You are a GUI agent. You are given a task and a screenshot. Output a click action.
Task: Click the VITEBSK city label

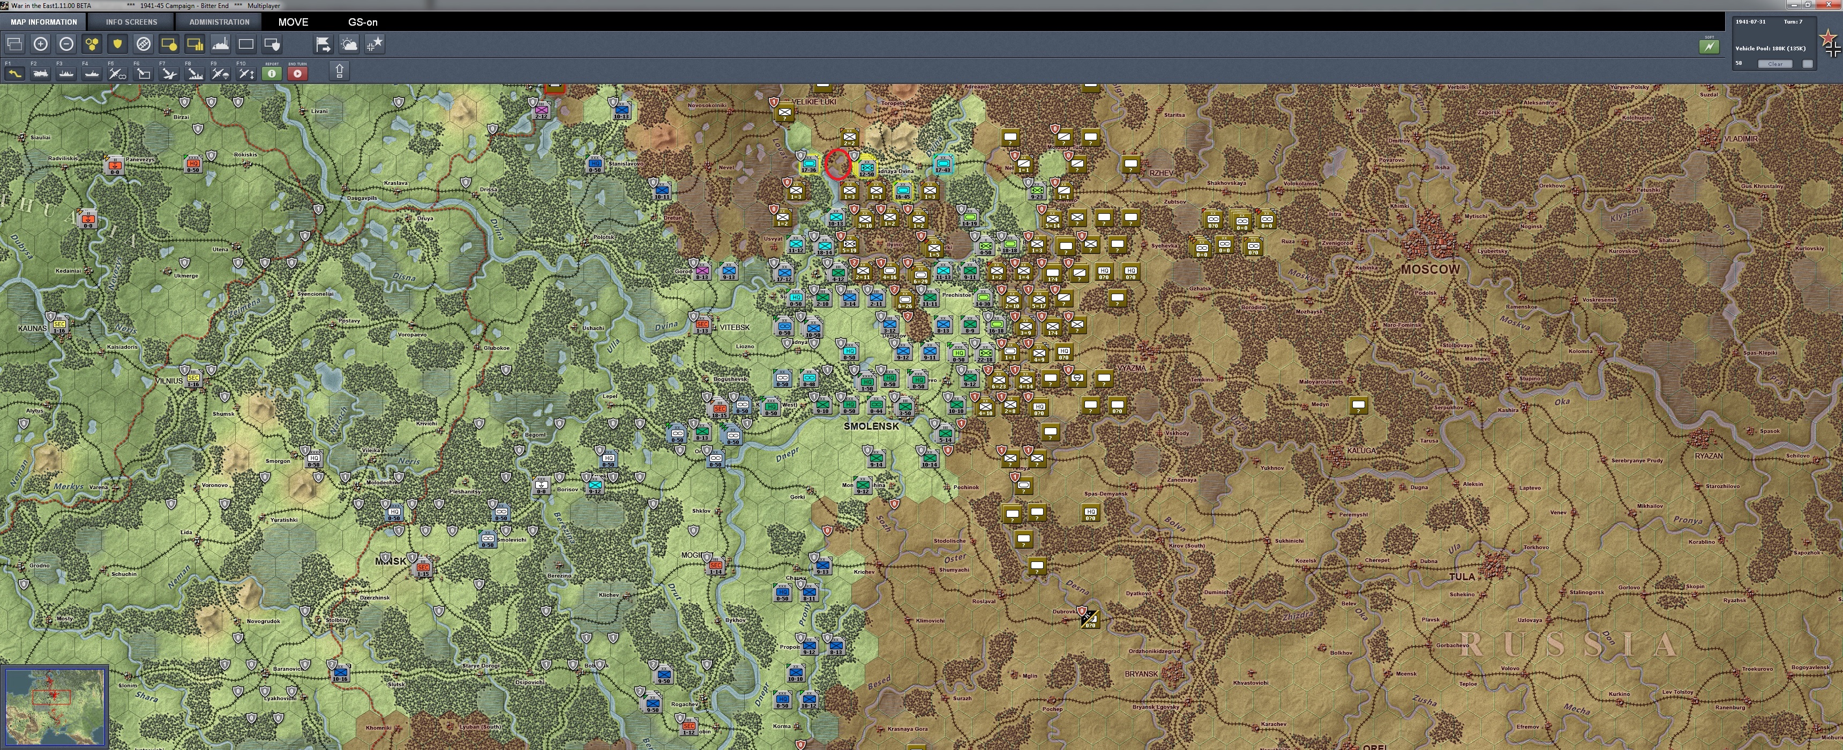(735, 327)
